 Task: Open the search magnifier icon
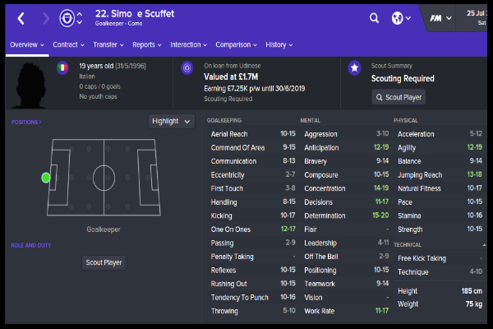pyautogui.click(x=374, y=18)
